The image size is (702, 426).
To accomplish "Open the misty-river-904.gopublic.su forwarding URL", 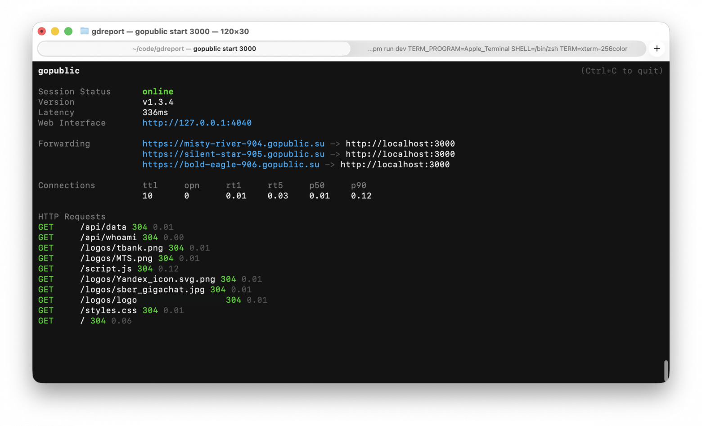I will coord(234,143).
